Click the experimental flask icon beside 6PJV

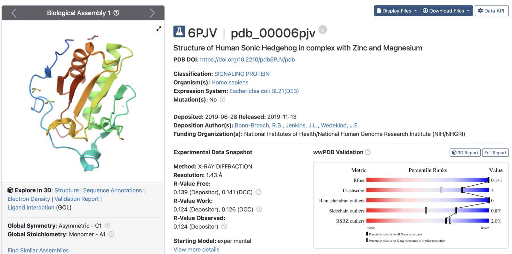pyautogui.click(x=179, y=32)
